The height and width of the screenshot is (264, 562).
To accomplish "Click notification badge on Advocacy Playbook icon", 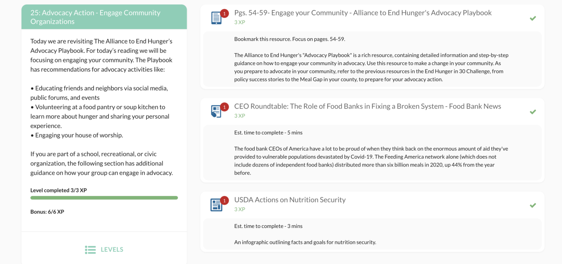I will [224, 14].
